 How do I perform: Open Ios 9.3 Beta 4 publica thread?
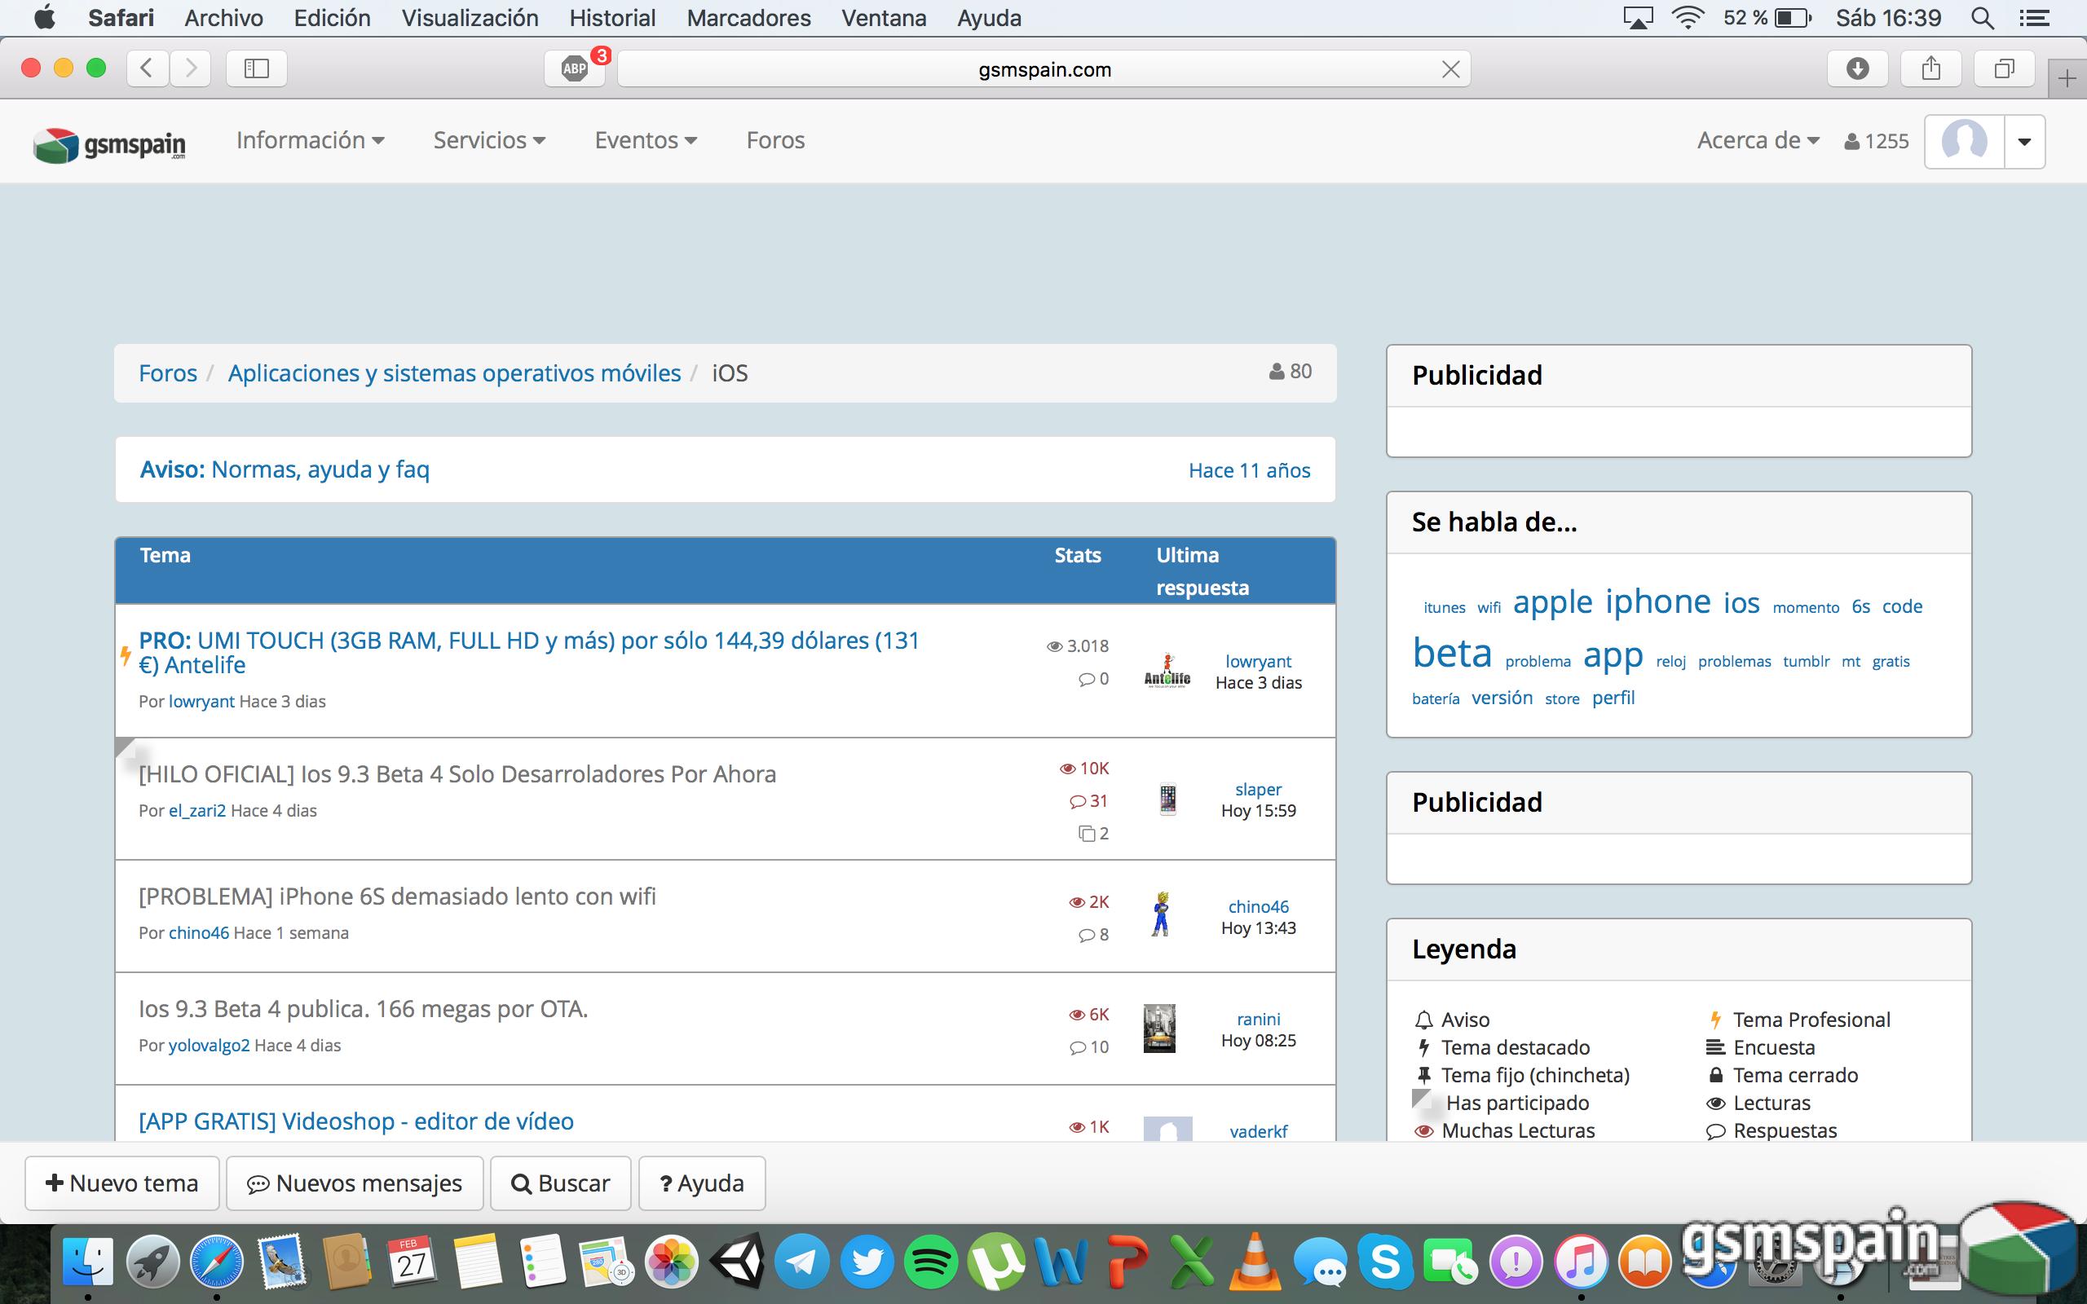coord(363,1008)
